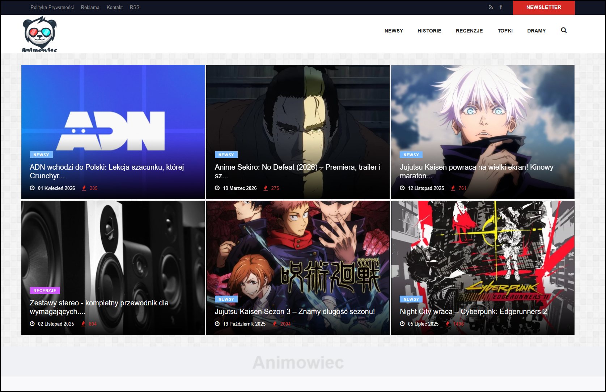Open the DRAMY menu section
606x392 pixels.
coord(536,31)
